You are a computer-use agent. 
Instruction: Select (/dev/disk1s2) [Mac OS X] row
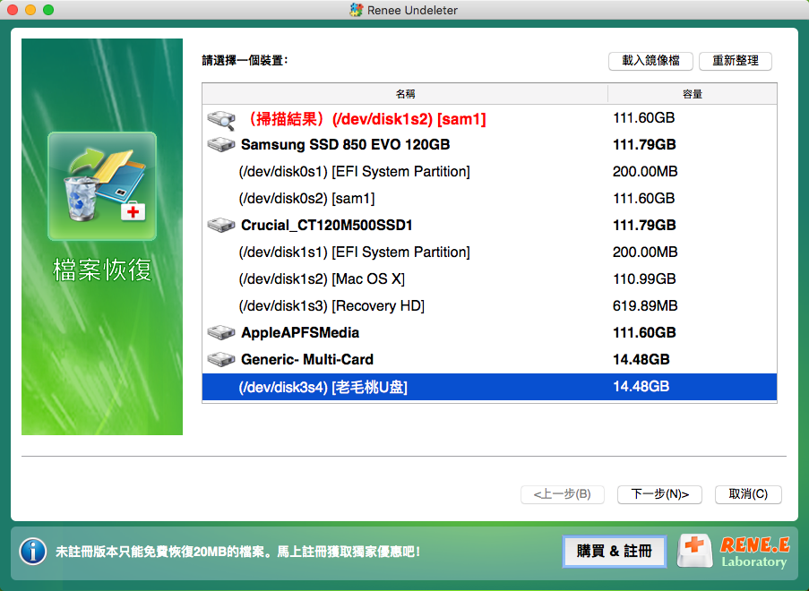[489, 279]
